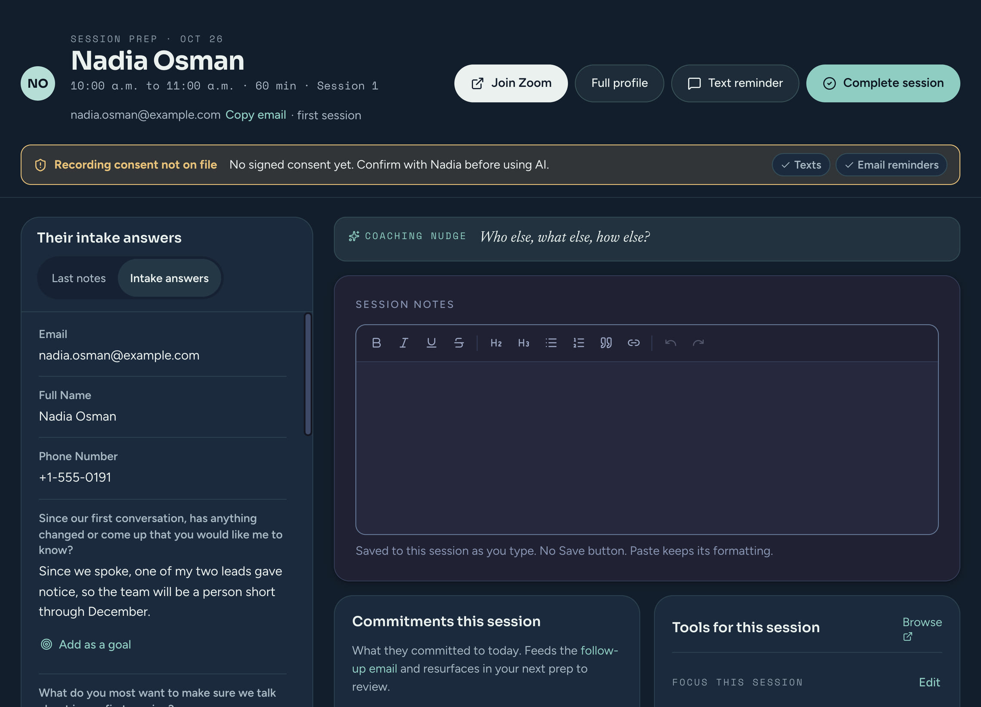Join the Zoom meeting
Viewport: 981px width, 707px height.
pos(511,83)
